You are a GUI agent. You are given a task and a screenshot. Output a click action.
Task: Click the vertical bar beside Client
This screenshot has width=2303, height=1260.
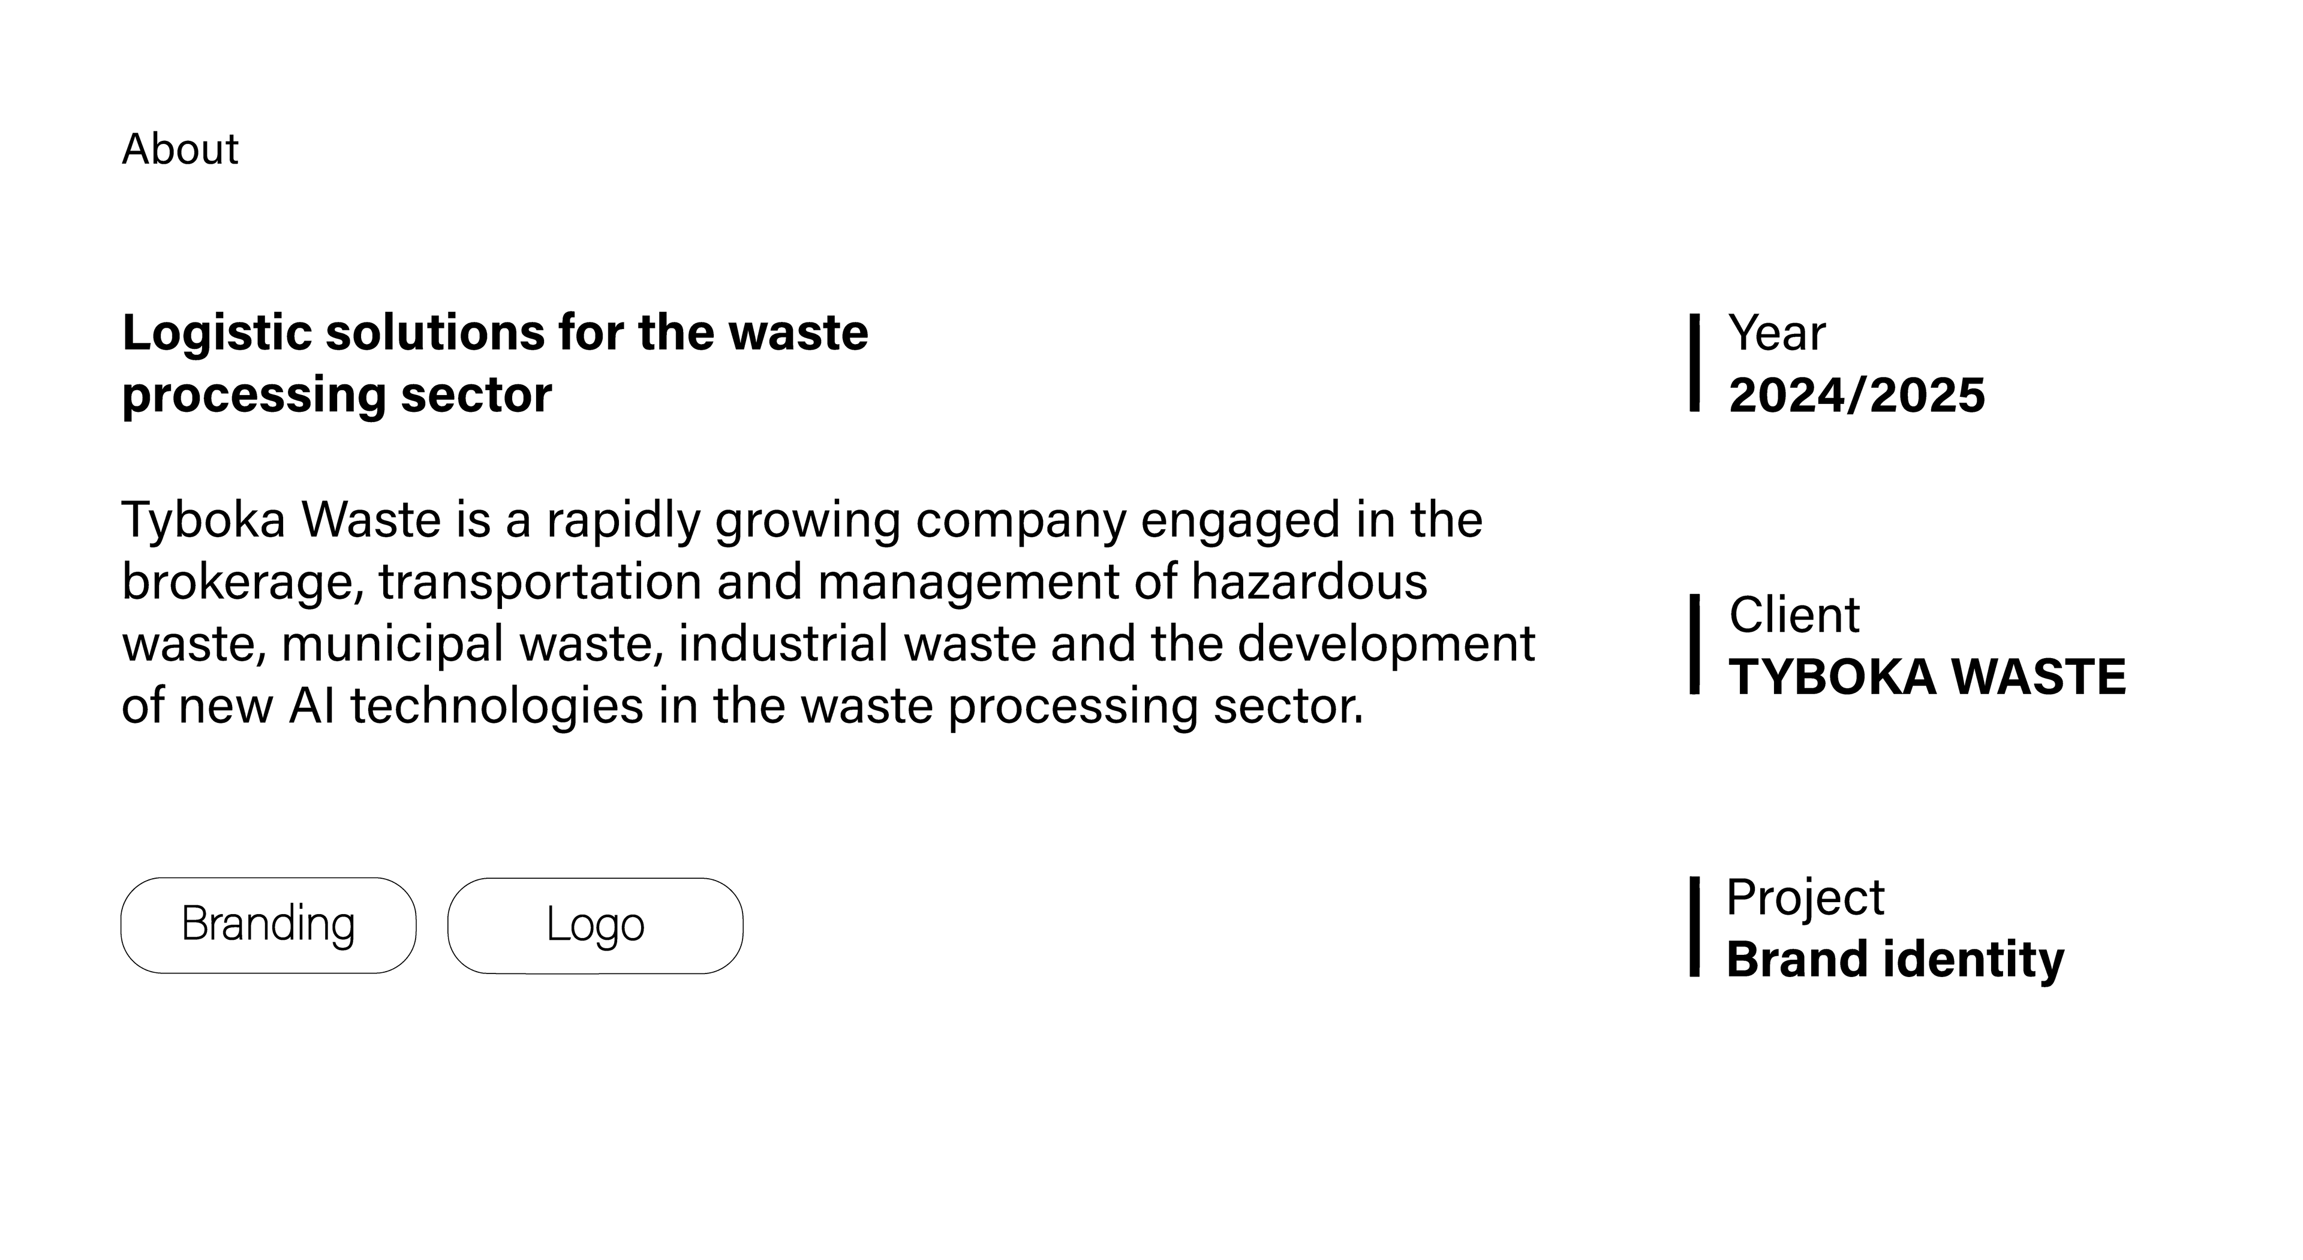(x=1694, y=643)
